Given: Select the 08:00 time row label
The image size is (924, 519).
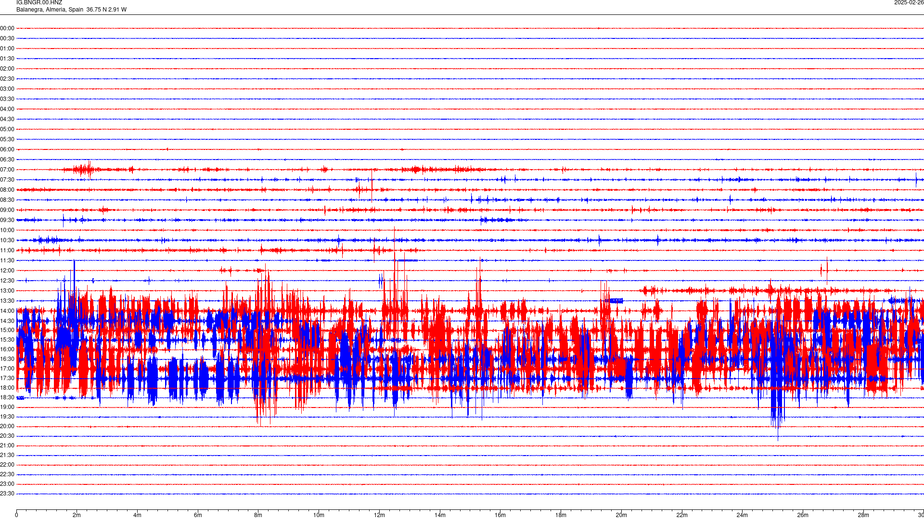Looking at the screenshot, I should click(x=7, y=190).
